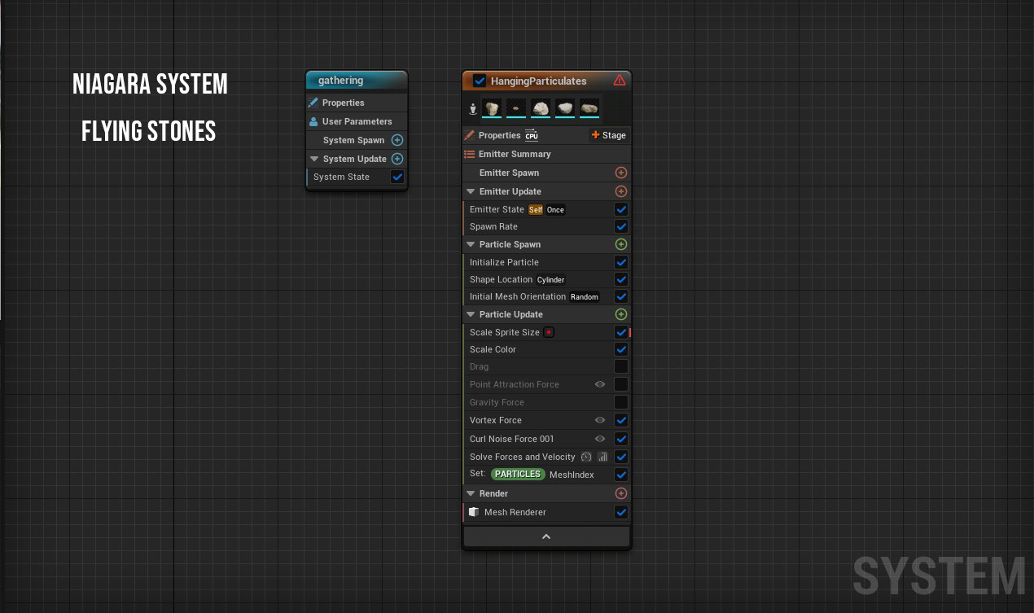The image size is (1034, 613).
Task: Select the first stone mesh thumbnail
Action: pos(492,108)
